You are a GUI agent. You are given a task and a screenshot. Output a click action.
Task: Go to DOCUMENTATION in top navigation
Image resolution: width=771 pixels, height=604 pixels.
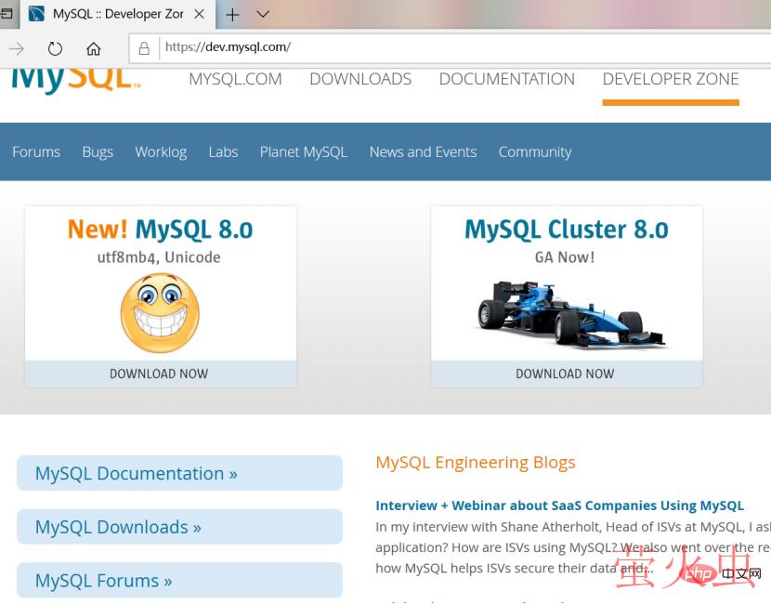506,79
